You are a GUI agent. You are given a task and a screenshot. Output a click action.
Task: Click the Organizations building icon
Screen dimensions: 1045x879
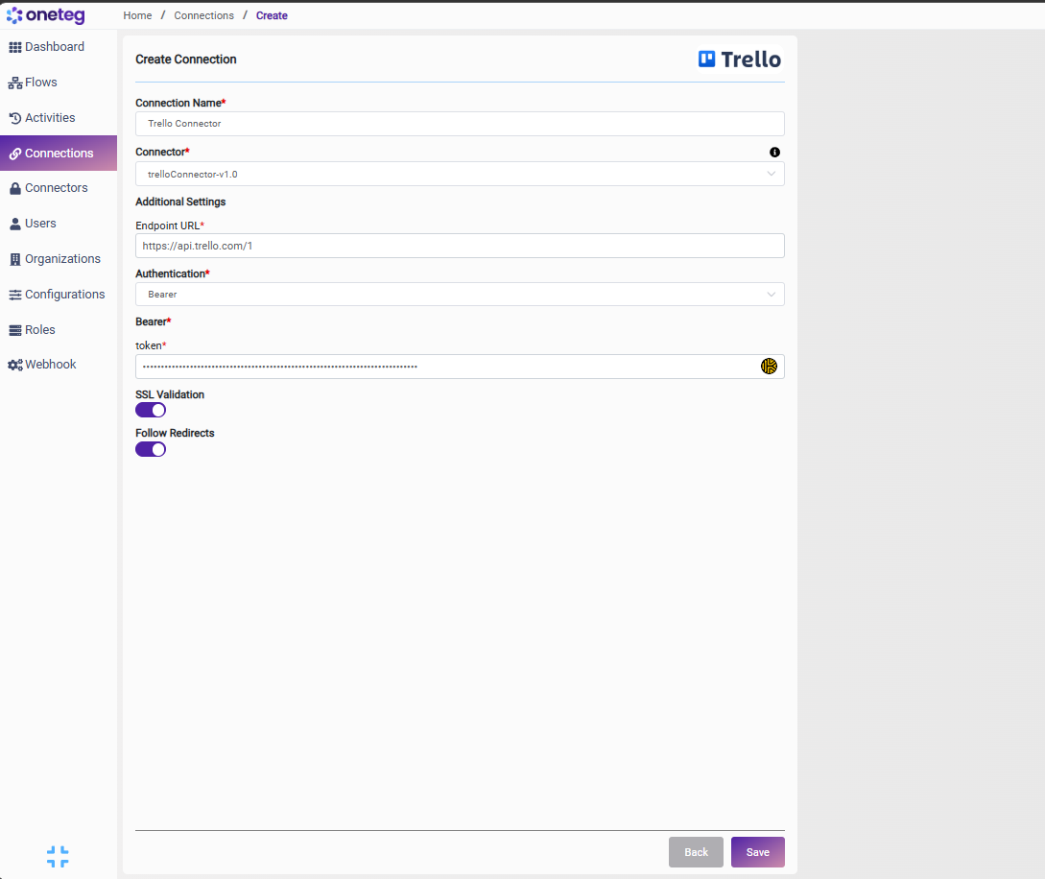pos(15,259)
